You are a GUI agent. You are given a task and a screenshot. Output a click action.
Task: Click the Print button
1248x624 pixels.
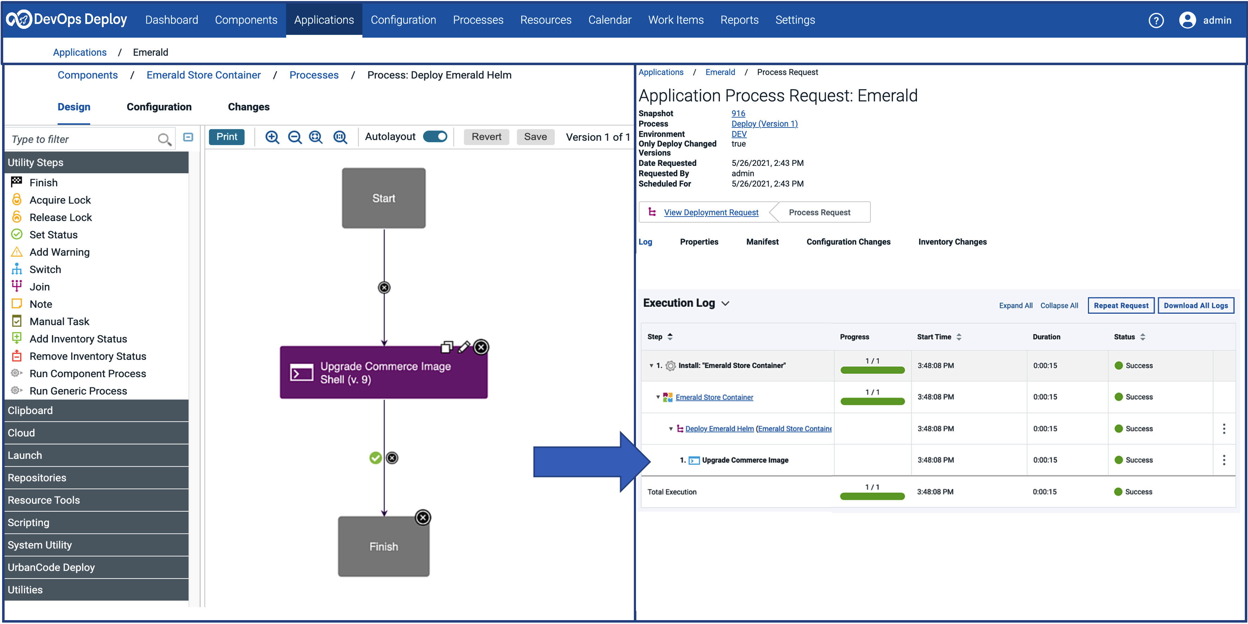tap(227, 137)
